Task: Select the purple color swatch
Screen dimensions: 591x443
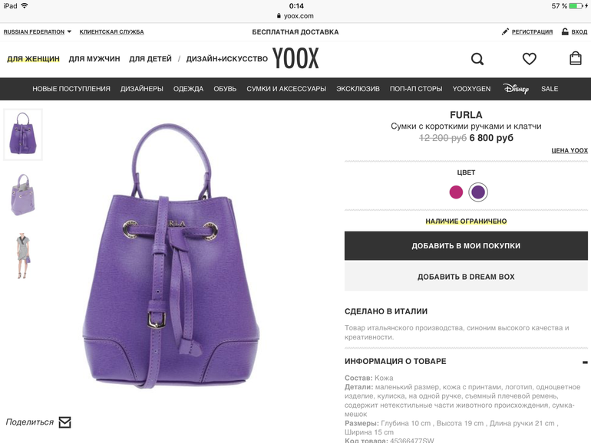Action: point(478,192)
